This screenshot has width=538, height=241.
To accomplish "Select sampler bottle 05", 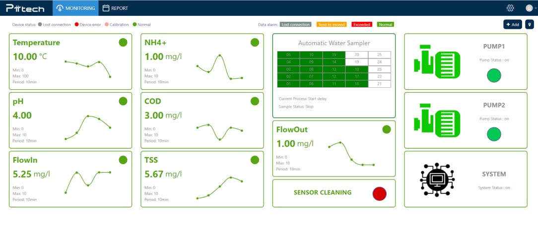I will [x=288, y=55].
